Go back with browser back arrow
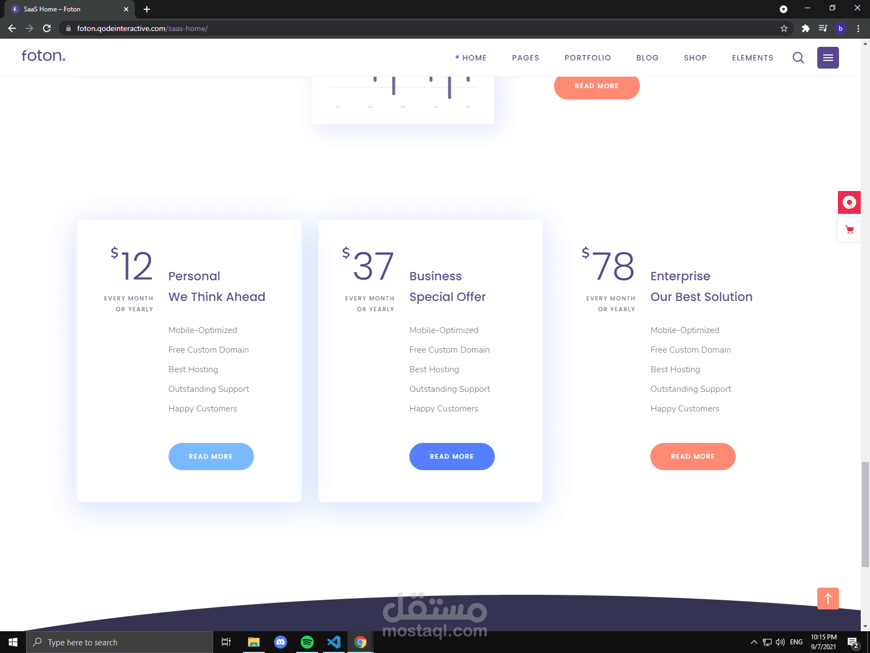This screenshot has height=653, width=870. point(12,28)
